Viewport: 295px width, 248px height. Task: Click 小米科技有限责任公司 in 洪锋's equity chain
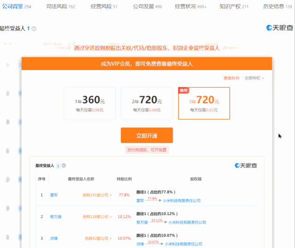coord(183,244)
